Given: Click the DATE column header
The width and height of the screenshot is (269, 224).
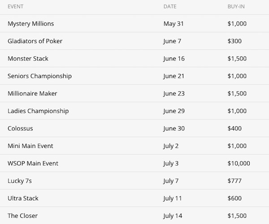Looking at the screenshot, I should (170, 7).
